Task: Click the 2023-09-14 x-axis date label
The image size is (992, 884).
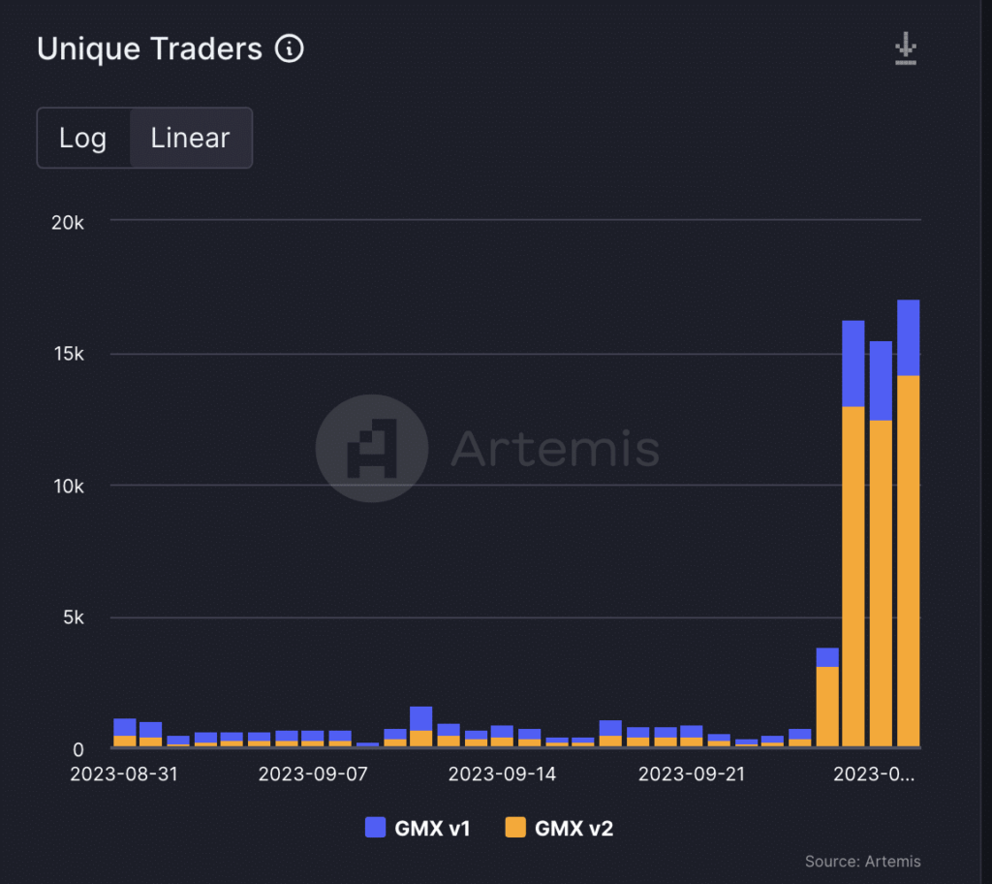Action: click(502, 774)
